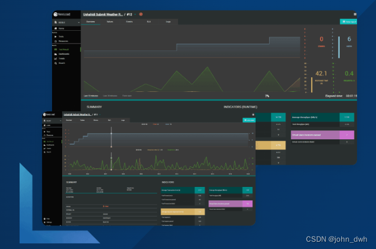Click the yellow response time gauge bar
Screen dimensions: 376x249
point(312,84)
